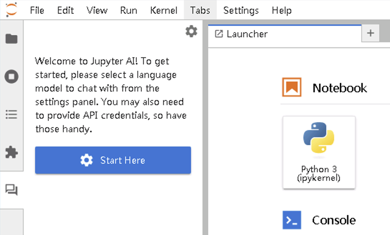The height and width of the screenshot is (235, 390).
Task: Expand the View menu
Action: 97,10
